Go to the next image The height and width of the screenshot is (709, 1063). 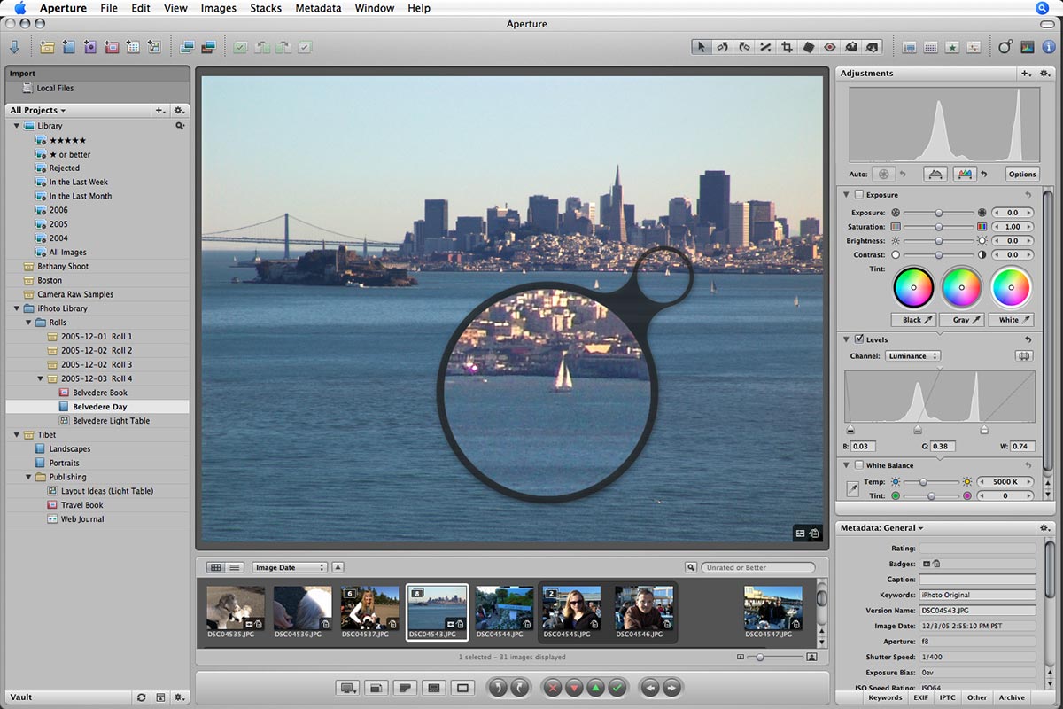coord(673,687)
